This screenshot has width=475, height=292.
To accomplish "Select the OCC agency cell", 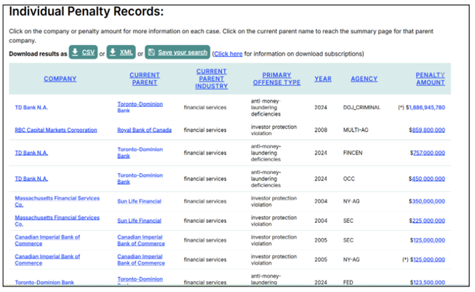I will tap(348, 179).
